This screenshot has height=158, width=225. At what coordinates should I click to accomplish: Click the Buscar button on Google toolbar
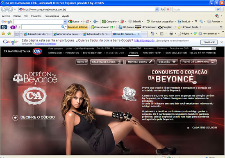[74, 22]
